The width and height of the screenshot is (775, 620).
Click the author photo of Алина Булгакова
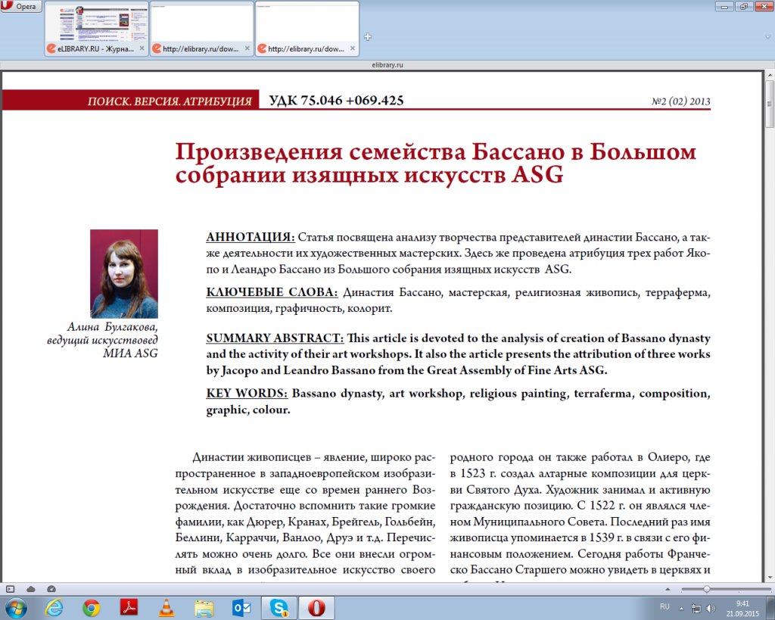click(124, 273)
